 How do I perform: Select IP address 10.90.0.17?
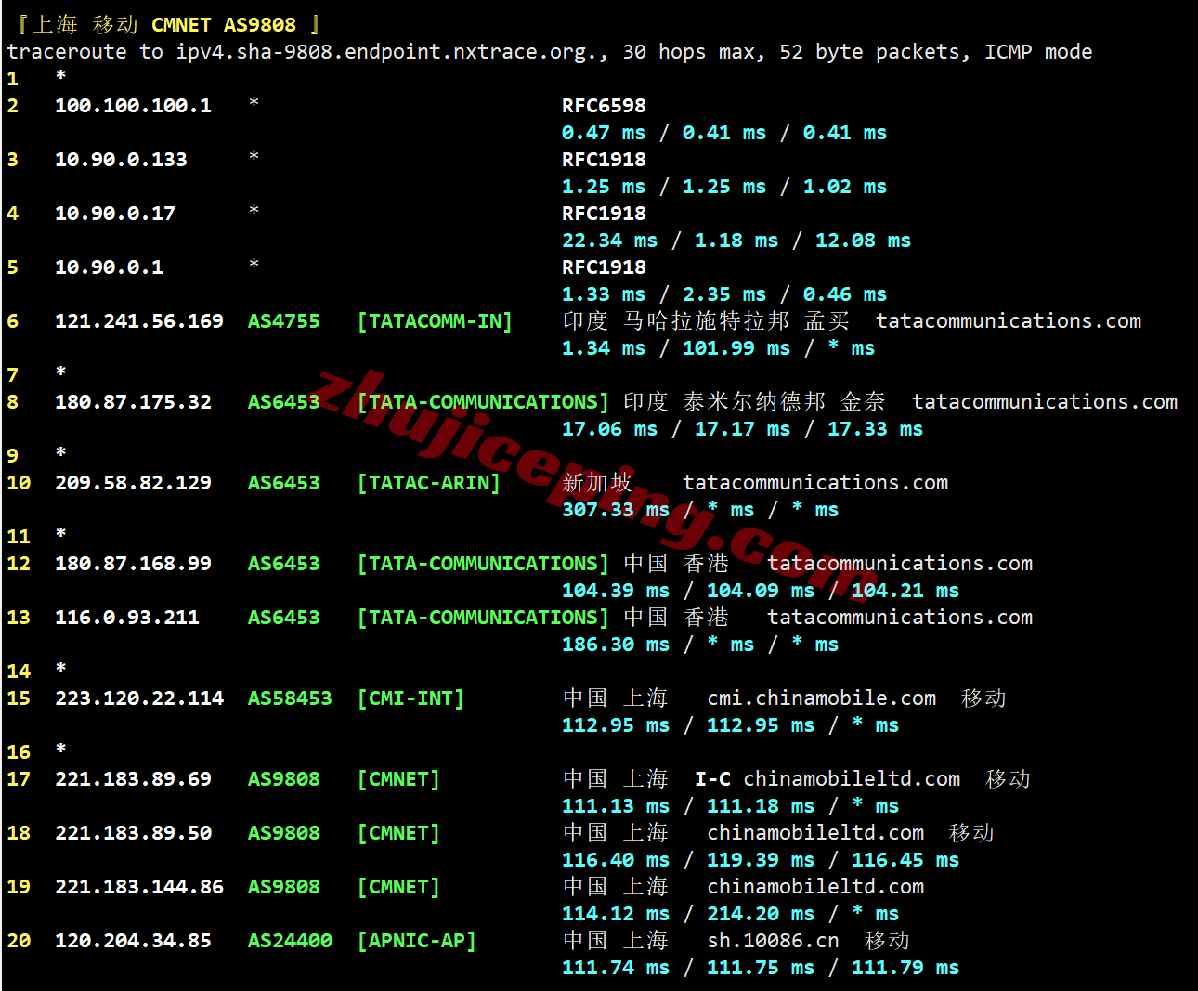point(115,214)
